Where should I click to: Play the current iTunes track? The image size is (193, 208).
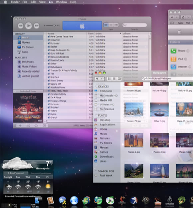29,26
